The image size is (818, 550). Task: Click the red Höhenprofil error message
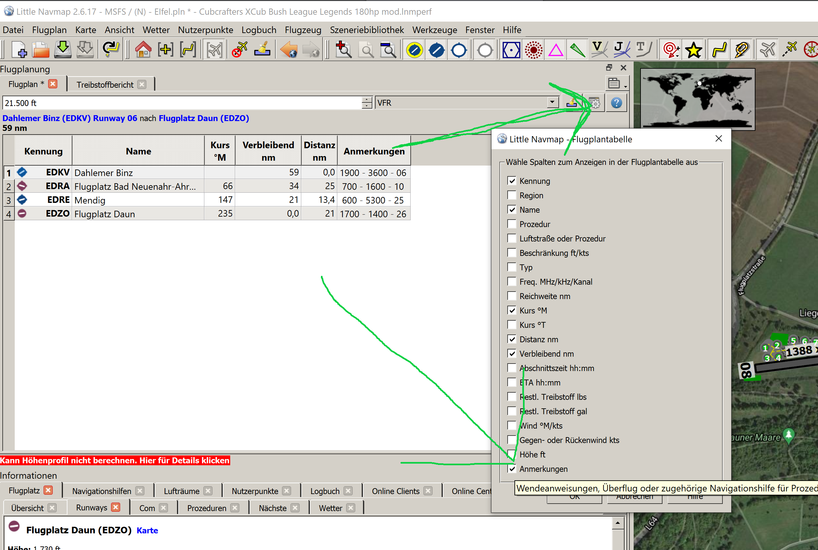[x=115, y=461]
